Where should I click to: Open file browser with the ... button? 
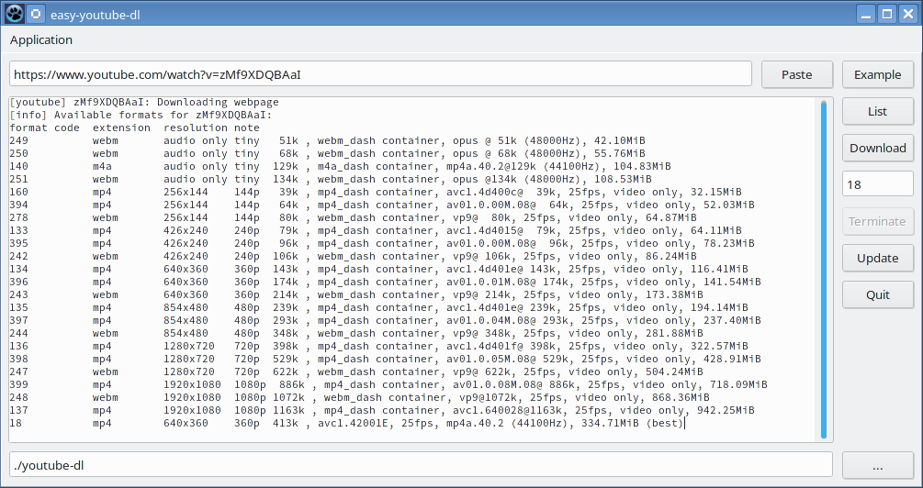tap(877, 465)
